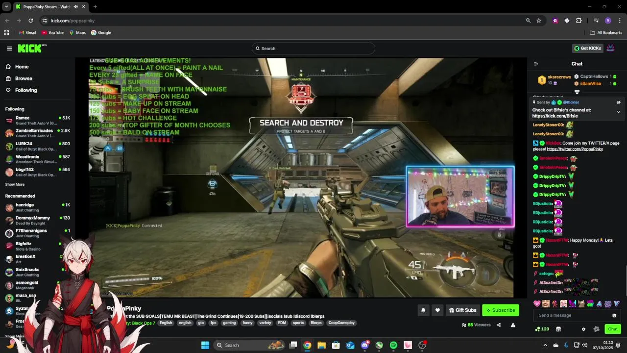627x353 pixels.
Task: Open Weedtronix channel
Action: (38, 159)
